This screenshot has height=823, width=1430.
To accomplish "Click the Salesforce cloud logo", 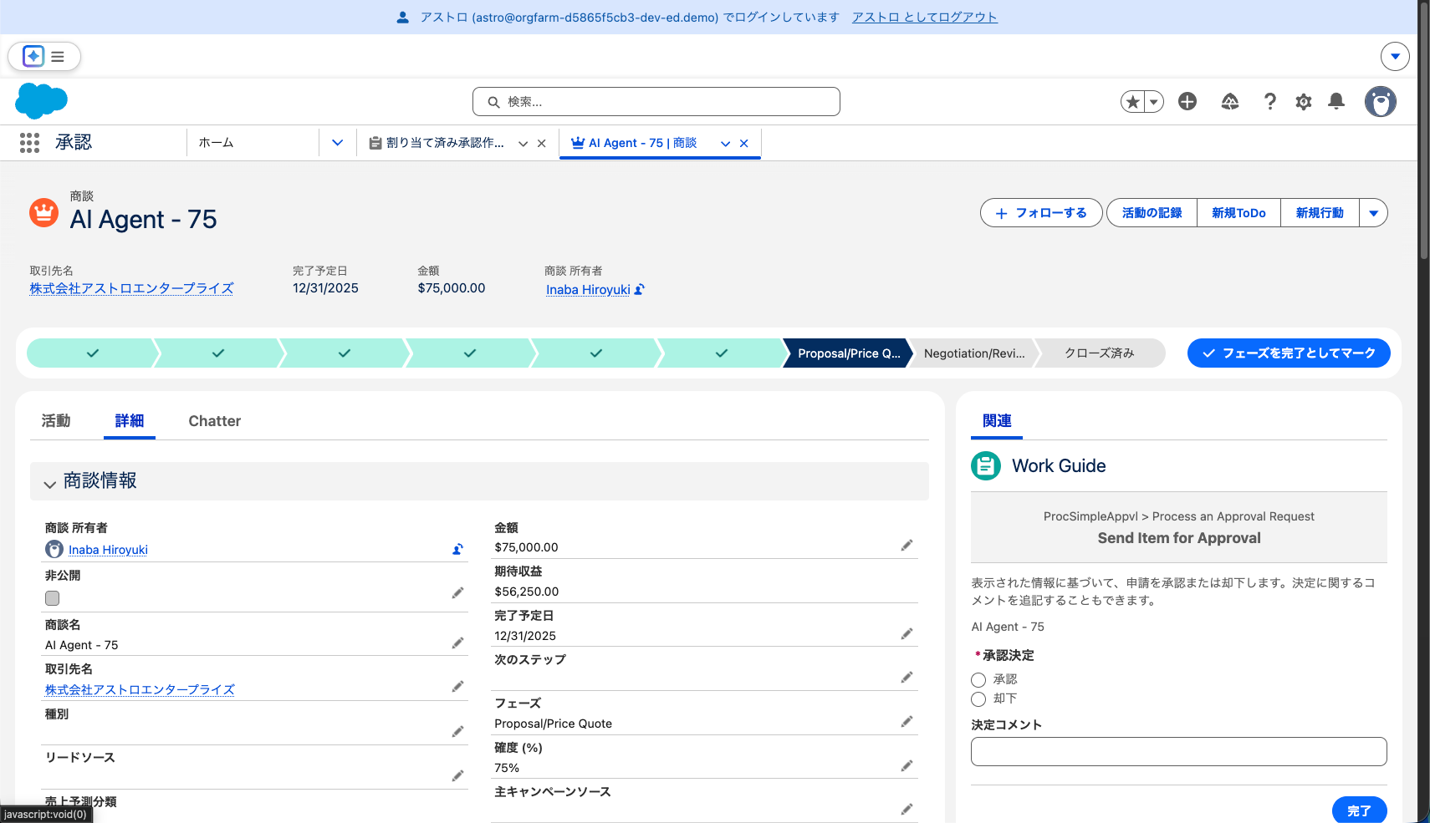I will (x=41, y=101).
